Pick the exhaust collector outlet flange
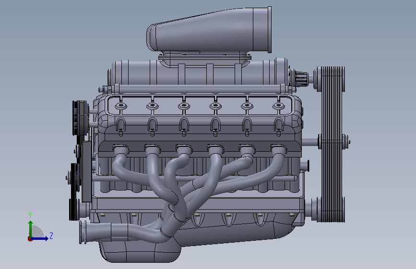Image resolution: width=416 pixels, height=269 pixels. [x=83, y=233]
